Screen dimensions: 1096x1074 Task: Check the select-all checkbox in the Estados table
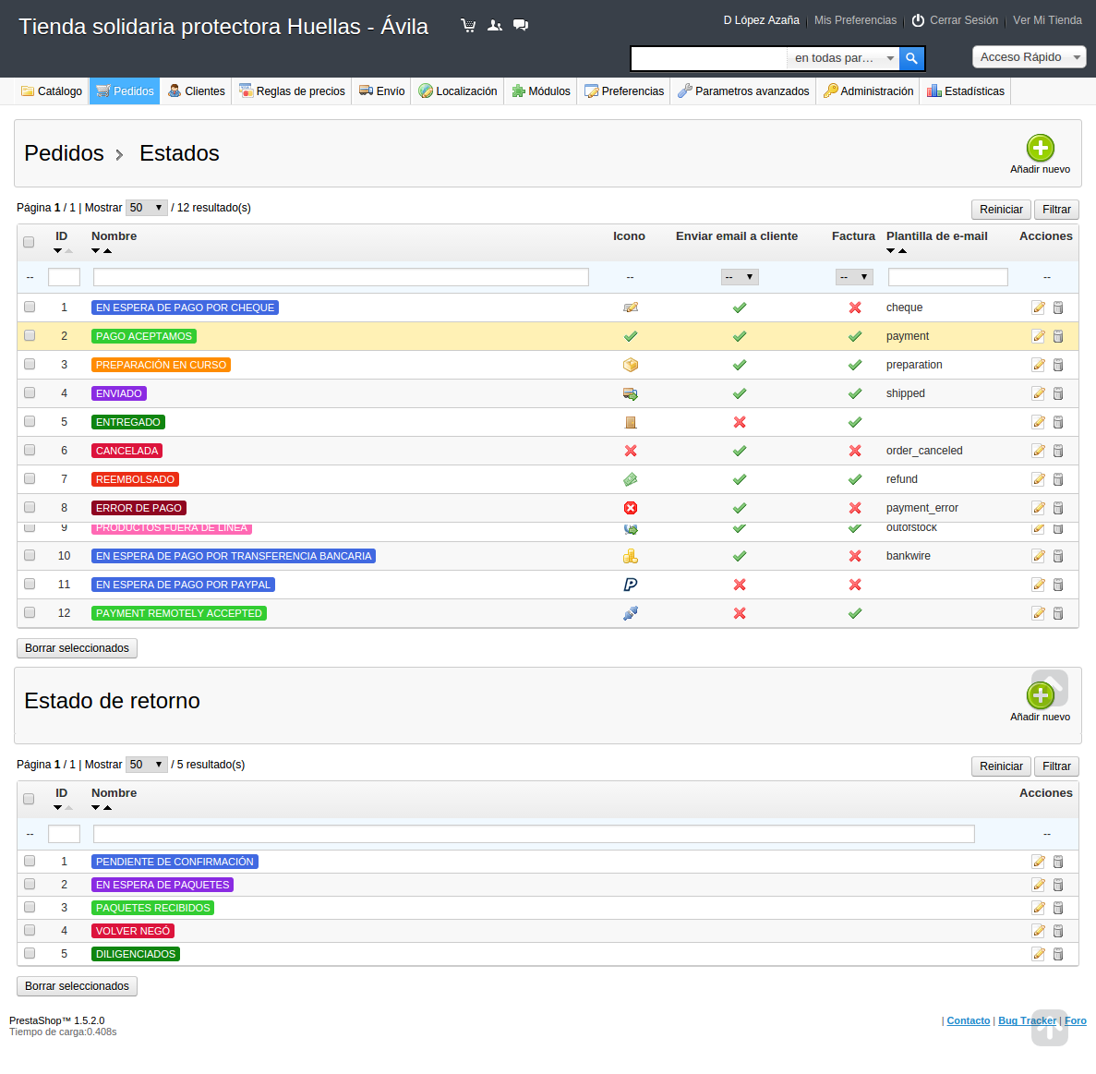[29, 241]
